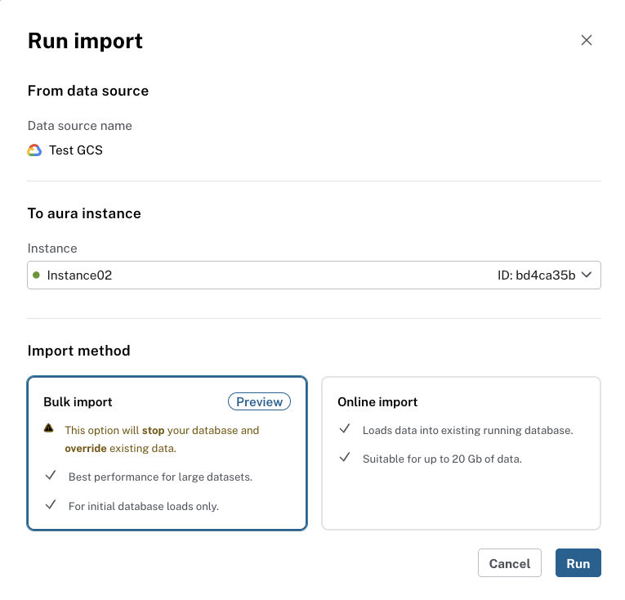Click checkmark beside Loads data into existing database
This screenshot has width=625, height=600.
point(345,429)
